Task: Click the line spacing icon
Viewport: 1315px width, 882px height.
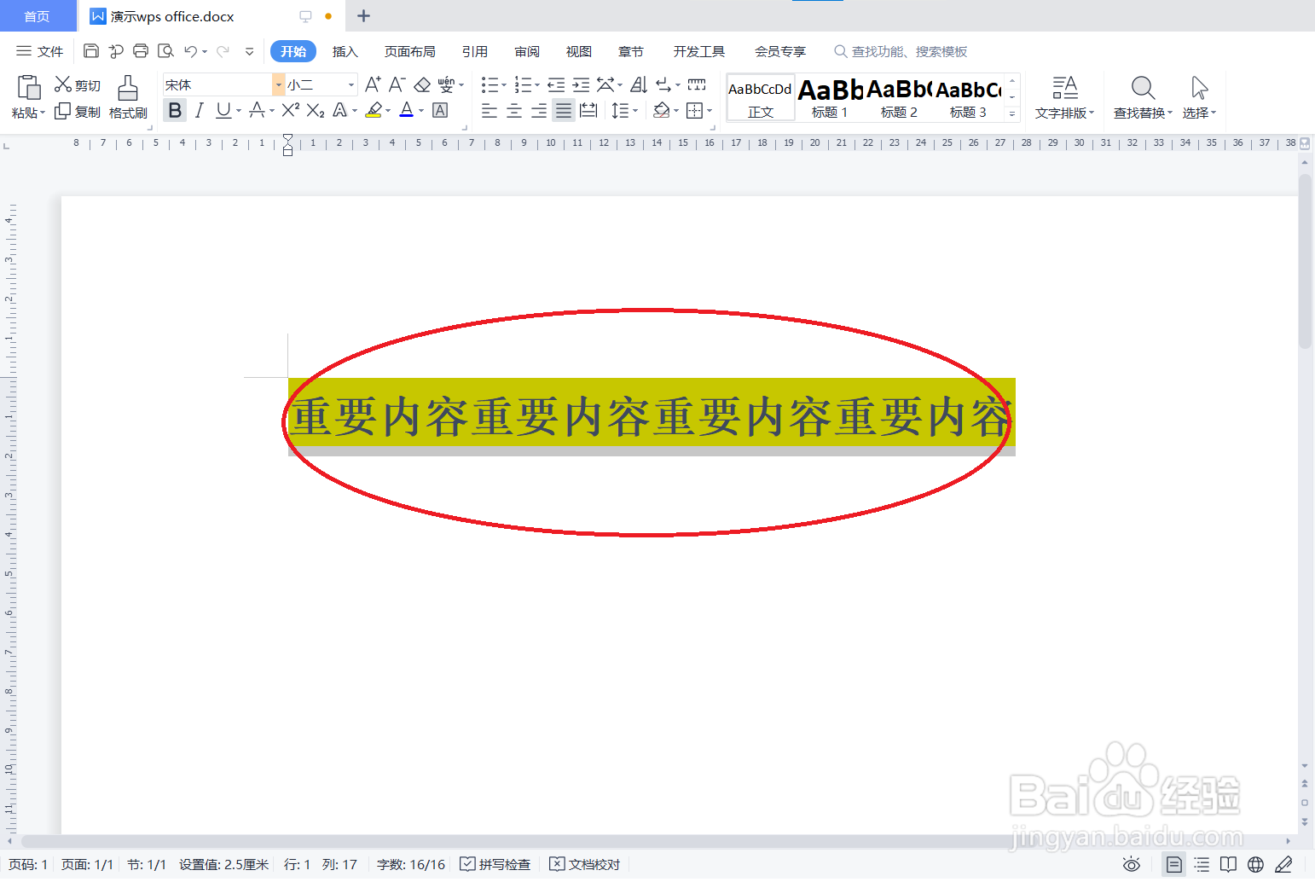Action: click(x=622, y=110)
